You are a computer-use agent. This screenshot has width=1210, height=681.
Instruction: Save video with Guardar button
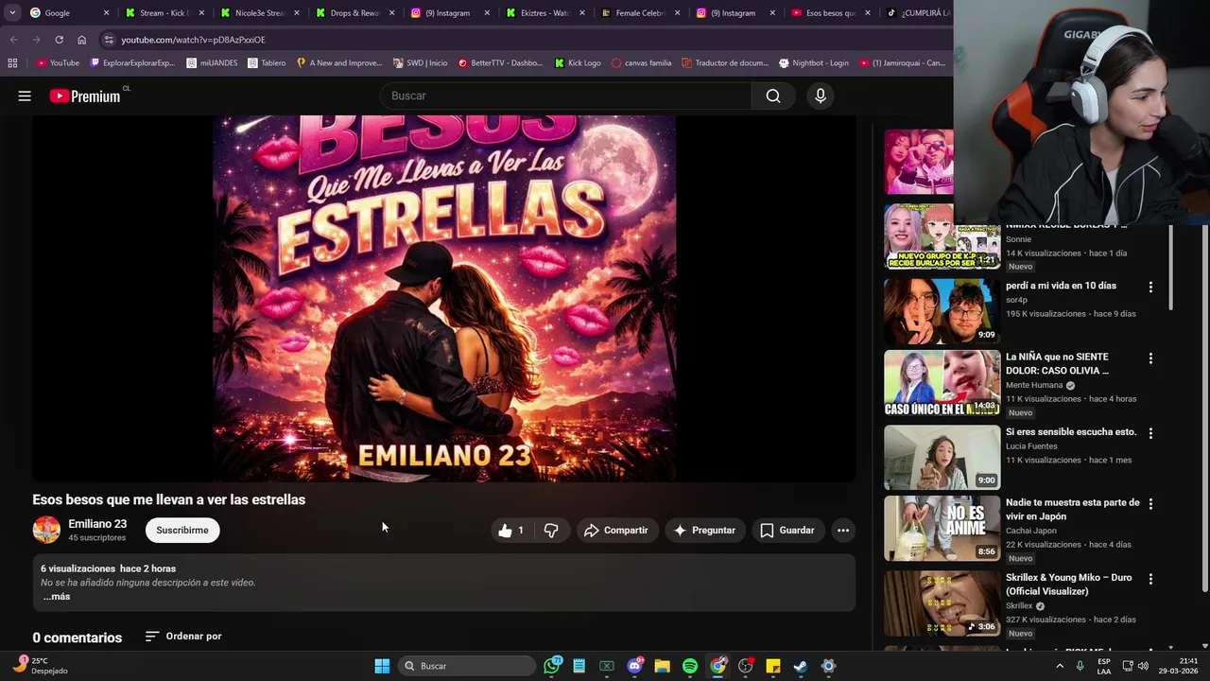tap(787, 531)
